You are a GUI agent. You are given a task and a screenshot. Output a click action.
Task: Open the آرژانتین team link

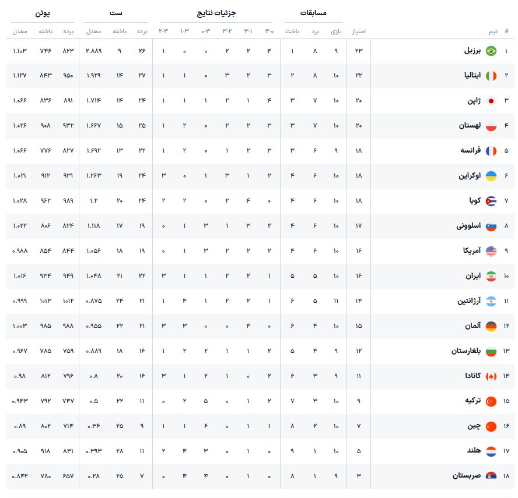[x=467, y=301]
